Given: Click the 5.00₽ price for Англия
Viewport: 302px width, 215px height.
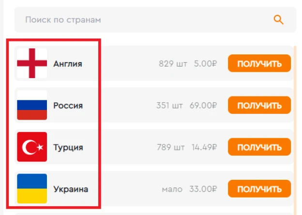Looking at the screenshot, I should [205, 64].
